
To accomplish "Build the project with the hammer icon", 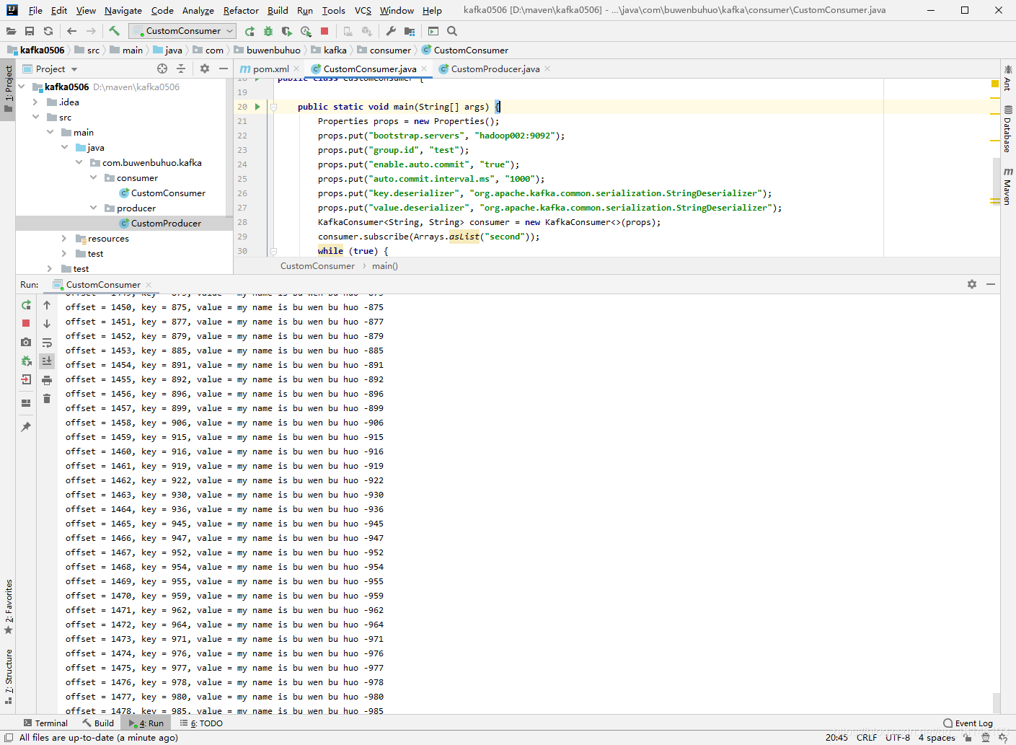I will tap(114, 31).
